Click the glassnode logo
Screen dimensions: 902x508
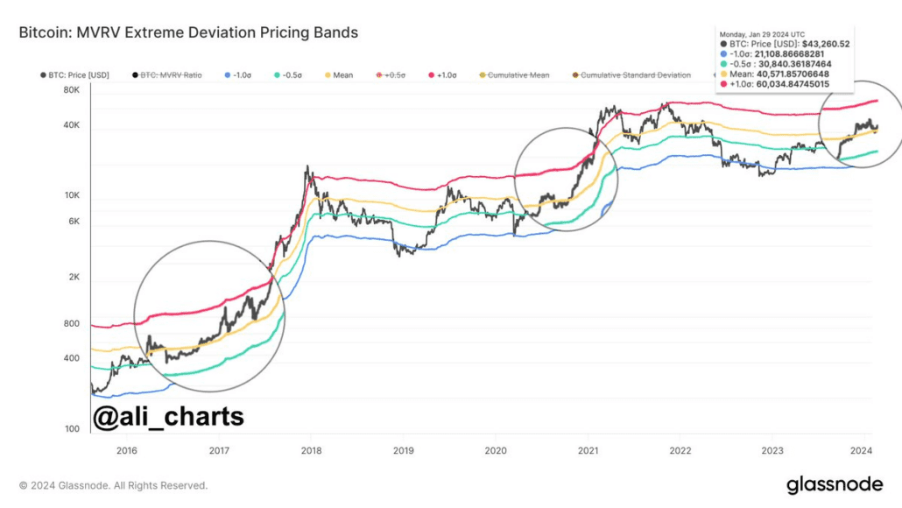click(832, 484)
